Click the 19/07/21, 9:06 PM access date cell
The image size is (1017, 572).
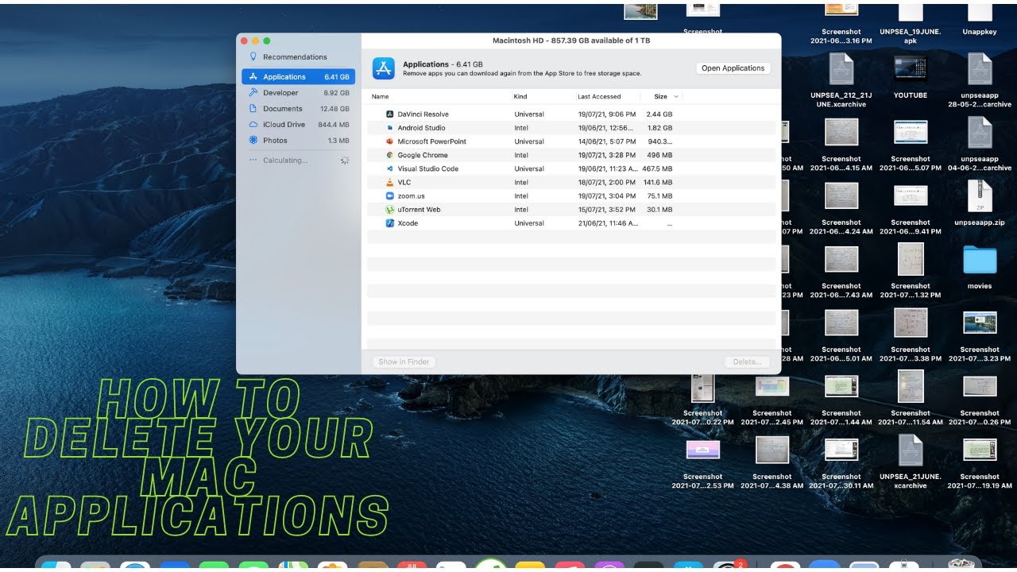click(607, 114)
